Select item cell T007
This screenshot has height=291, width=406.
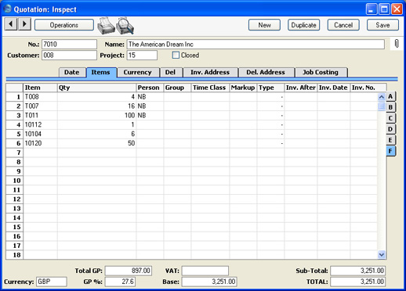40,106
